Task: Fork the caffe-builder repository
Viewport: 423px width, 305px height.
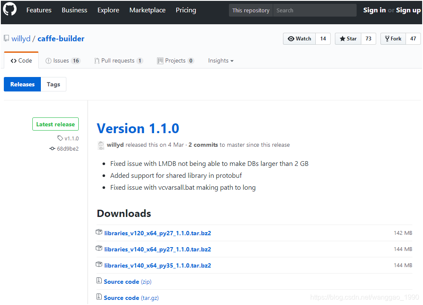Action: click(x=393, y=39)
